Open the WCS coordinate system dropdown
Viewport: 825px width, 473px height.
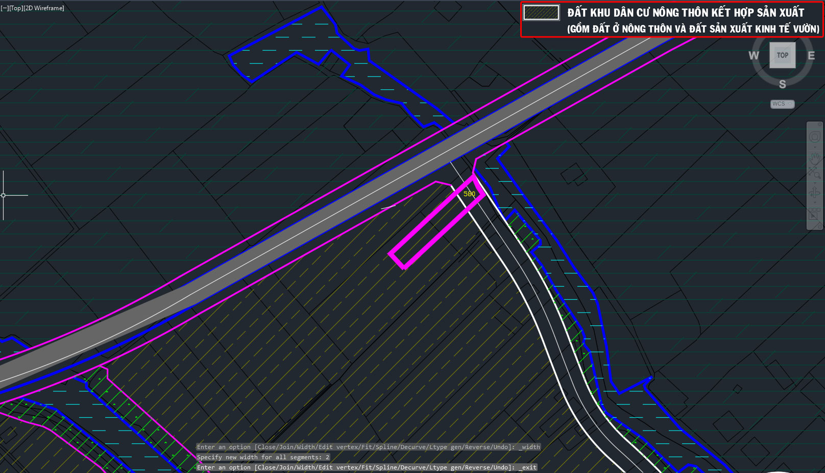point(782,104)
